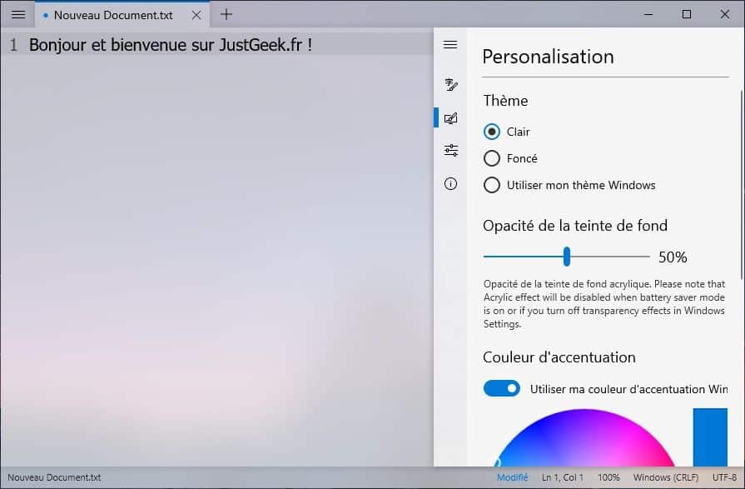Screen dimensions: 745x489
Task: Open the main hamburger menu in title bar
Action: [x=18, y=14]
